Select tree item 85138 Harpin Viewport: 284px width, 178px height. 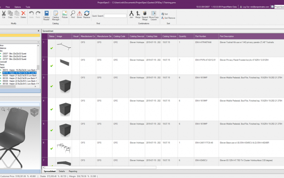pos(19,84)
